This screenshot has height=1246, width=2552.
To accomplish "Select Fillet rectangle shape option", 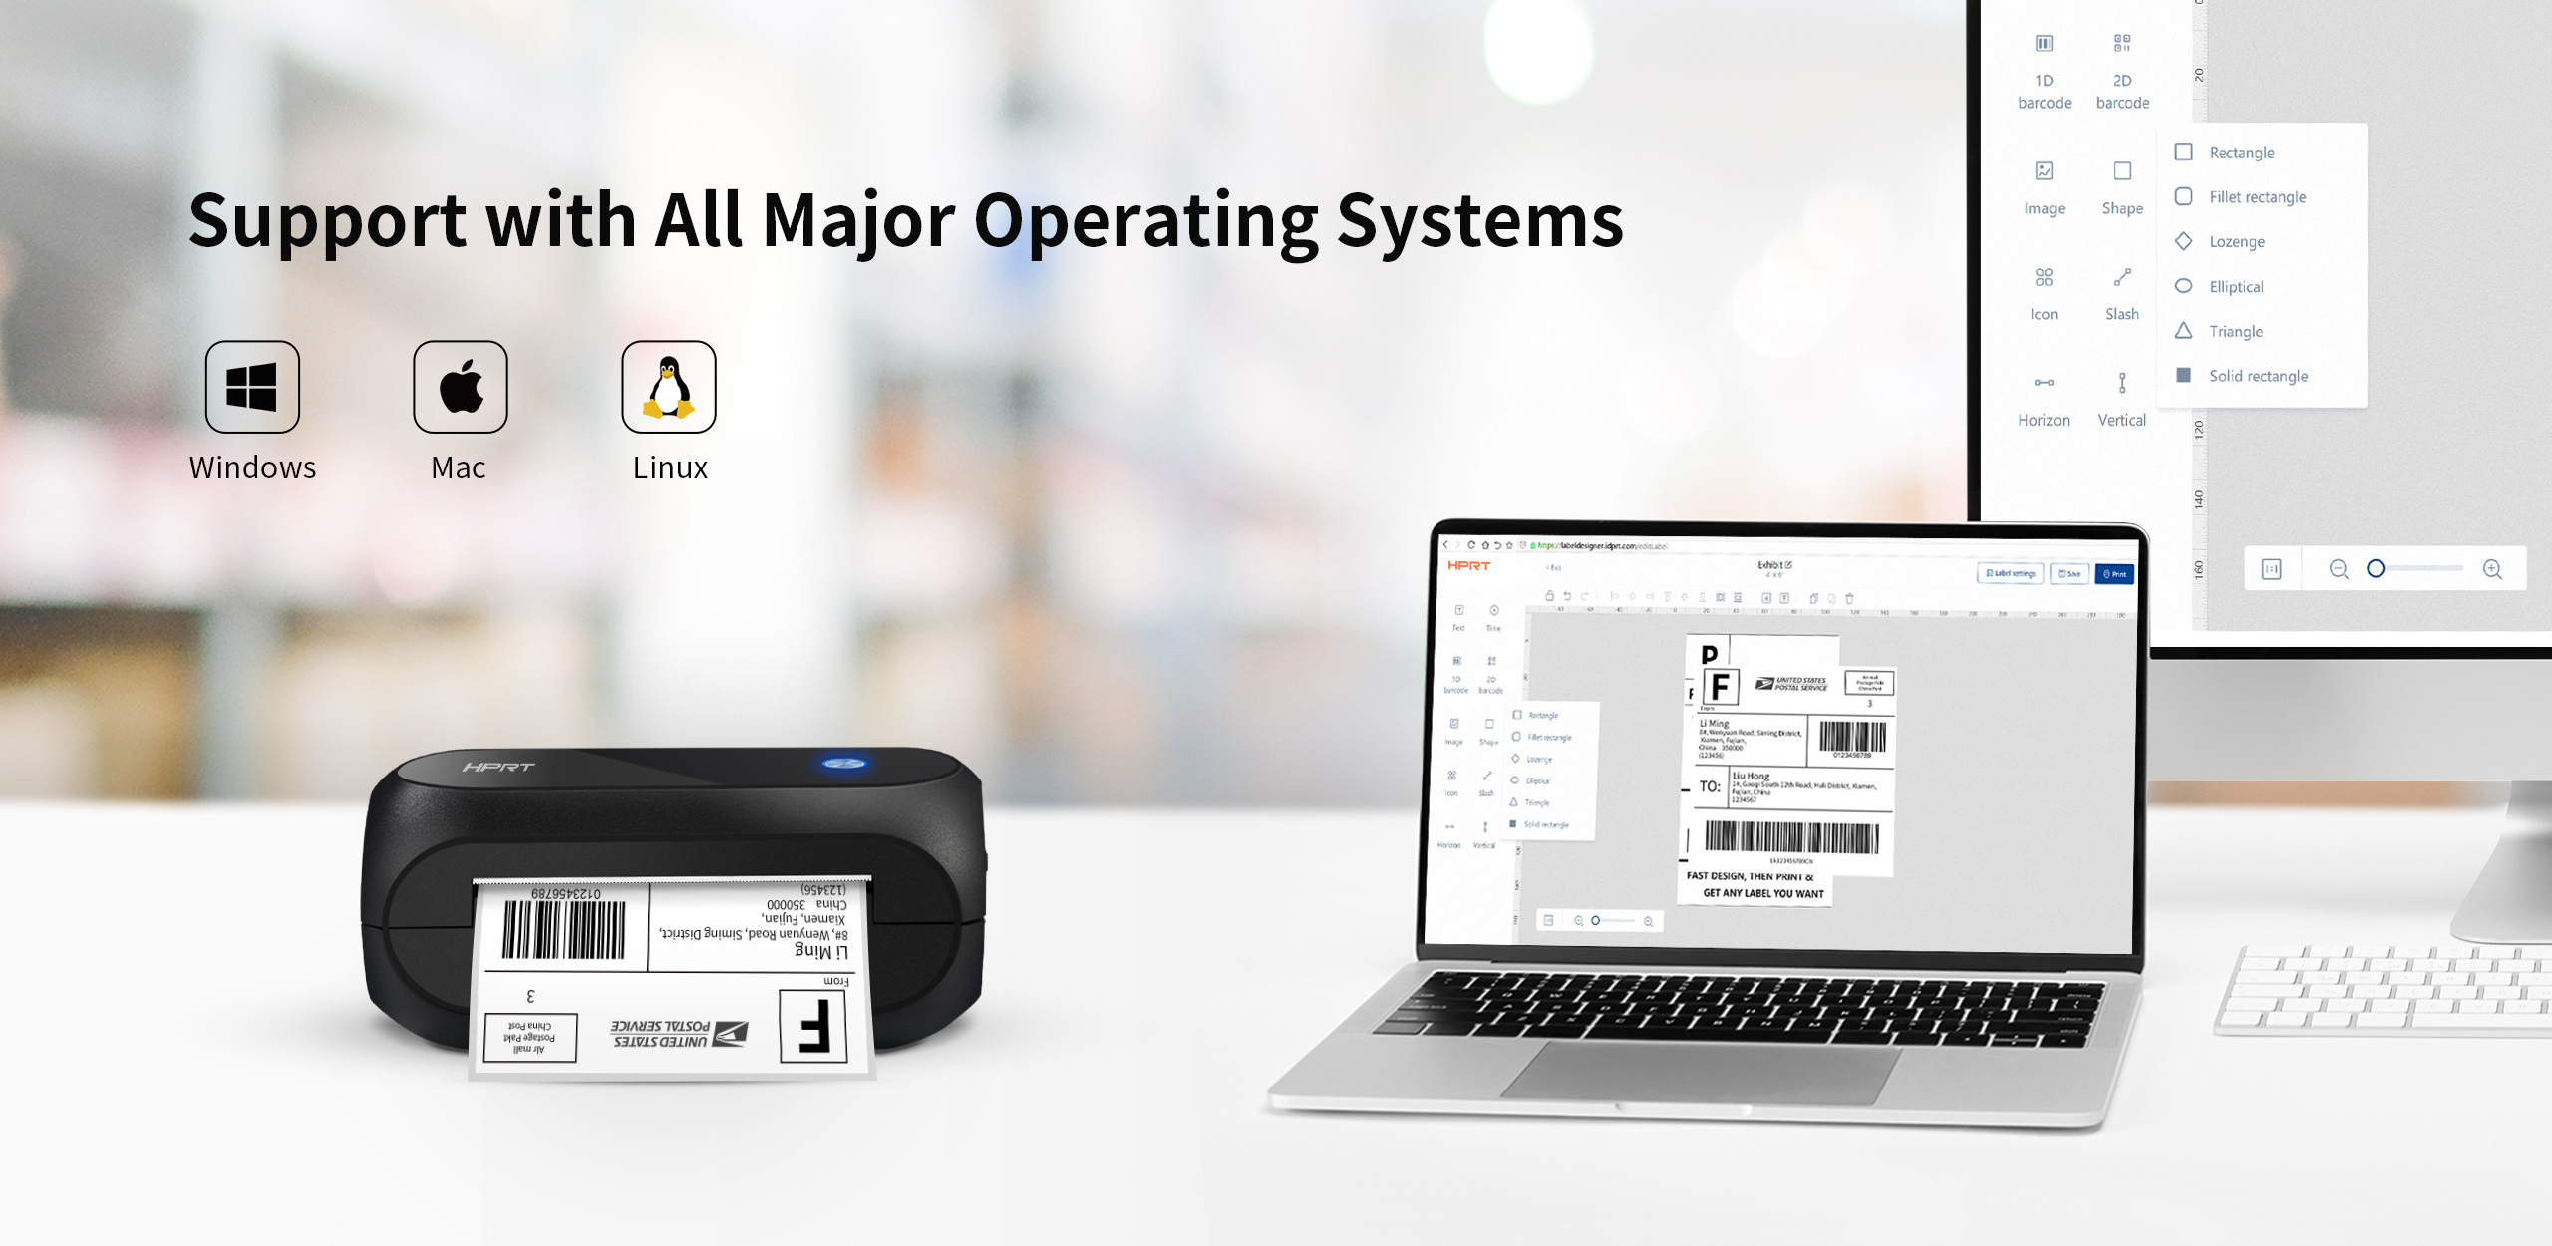I will [2266, 195].
